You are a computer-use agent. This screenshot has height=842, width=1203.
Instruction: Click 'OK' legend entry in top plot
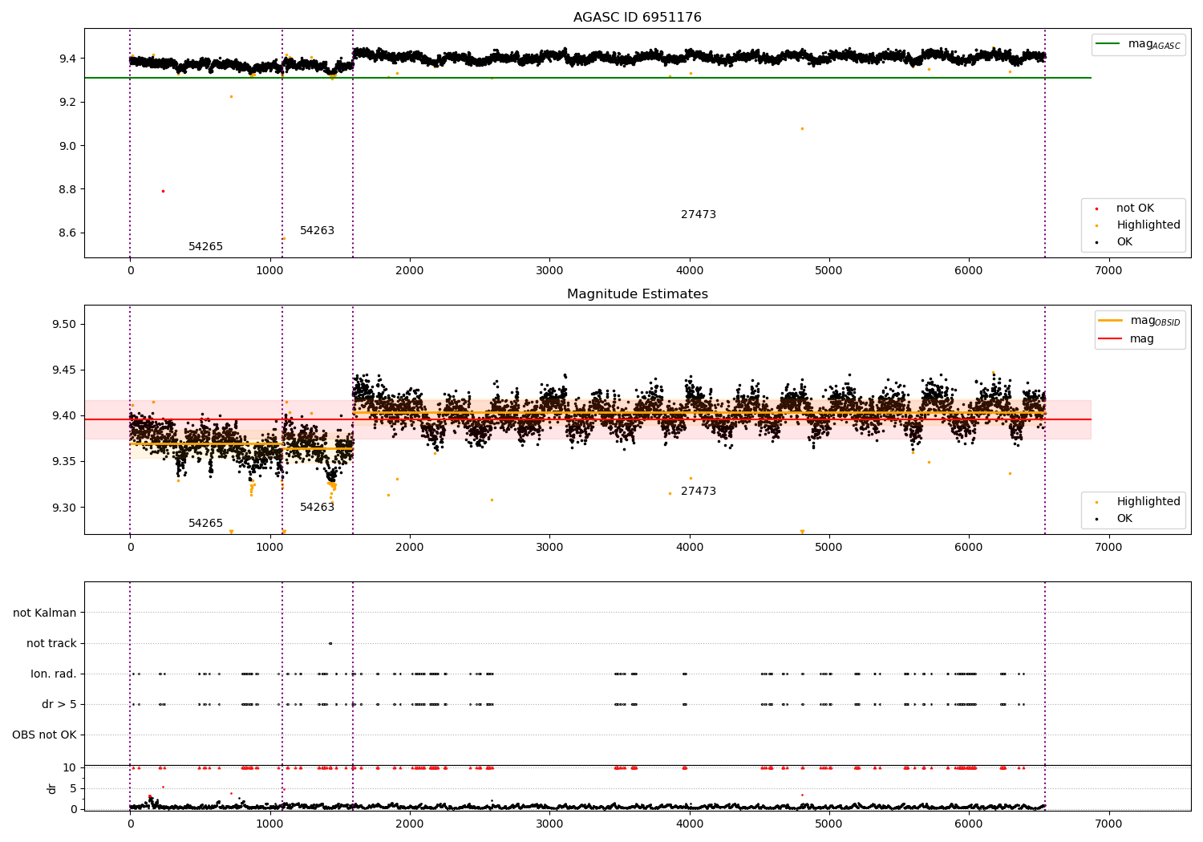tap(1124, 242)
